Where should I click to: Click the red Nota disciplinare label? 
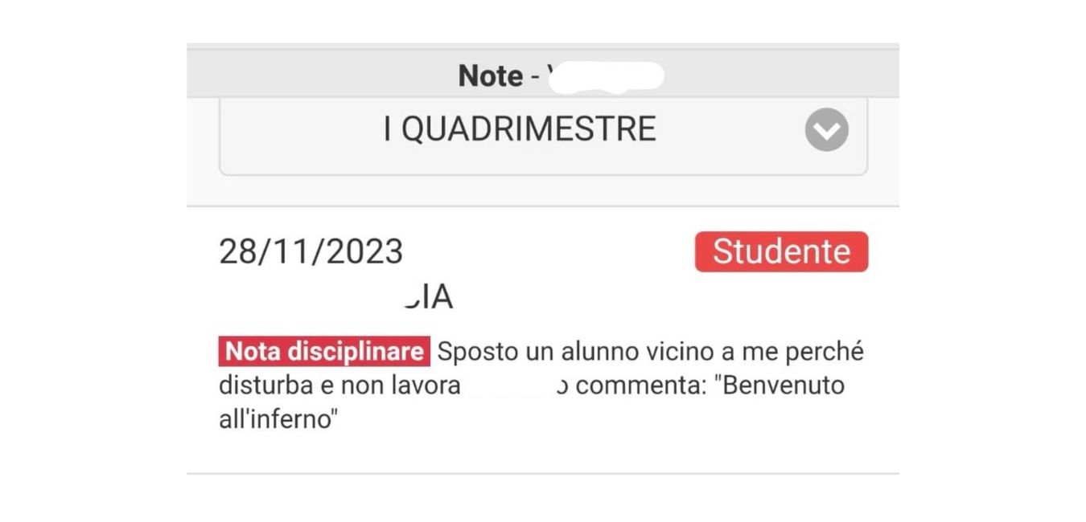click(x=324, y=352)
